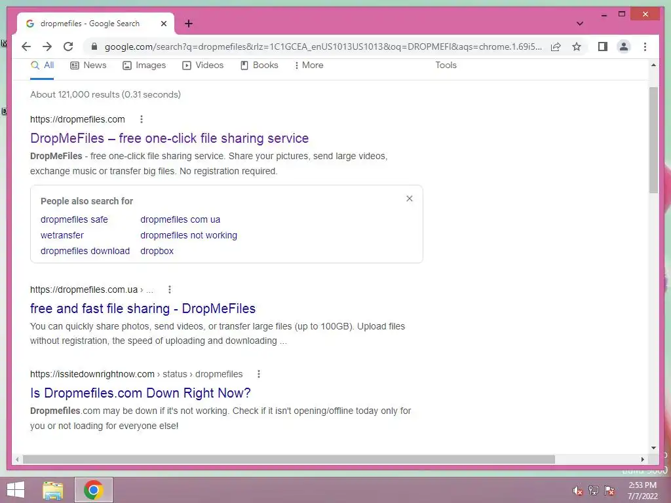This screenshot has width=671, height=503.
Task: Bookmark this tab with the star icon
Action: 577,47
